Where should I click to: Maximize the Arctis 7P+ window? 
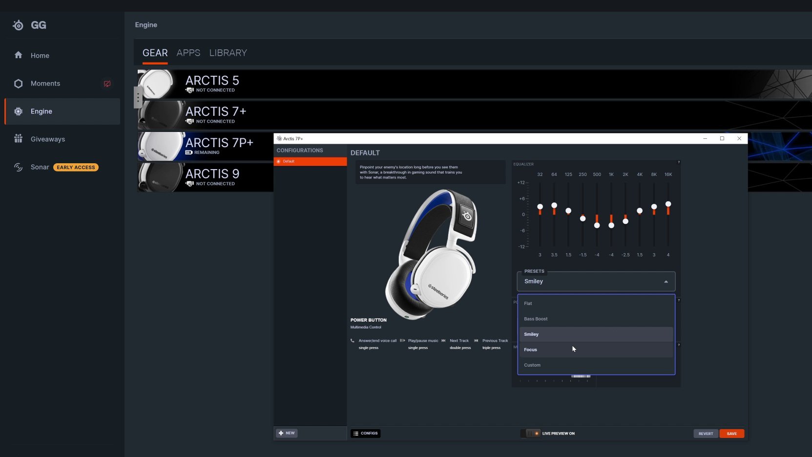click(722, 139)
